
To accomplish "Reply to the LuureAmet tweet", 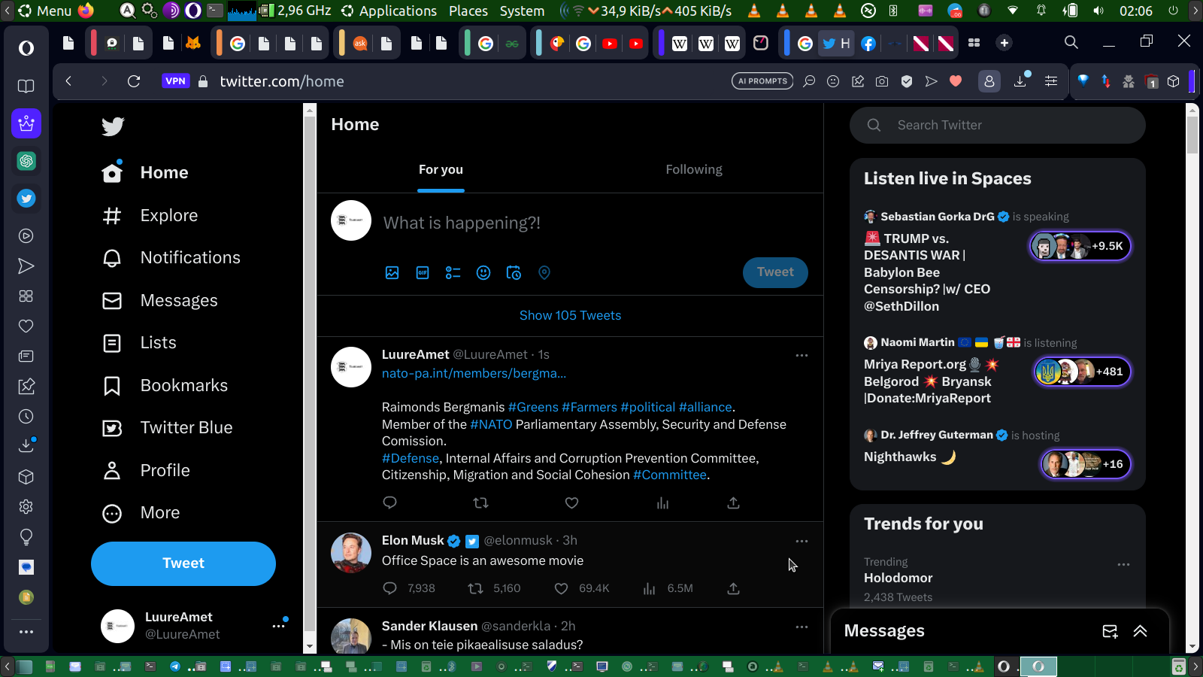I will coord(389,502).
